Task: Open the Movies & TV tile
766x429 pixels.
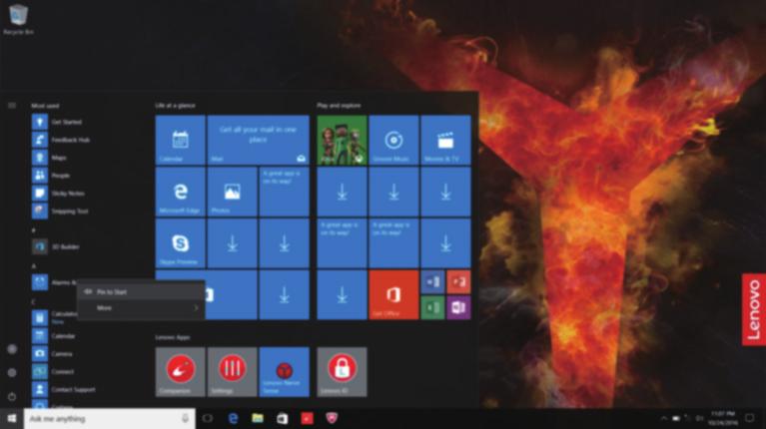Action: 445,140
